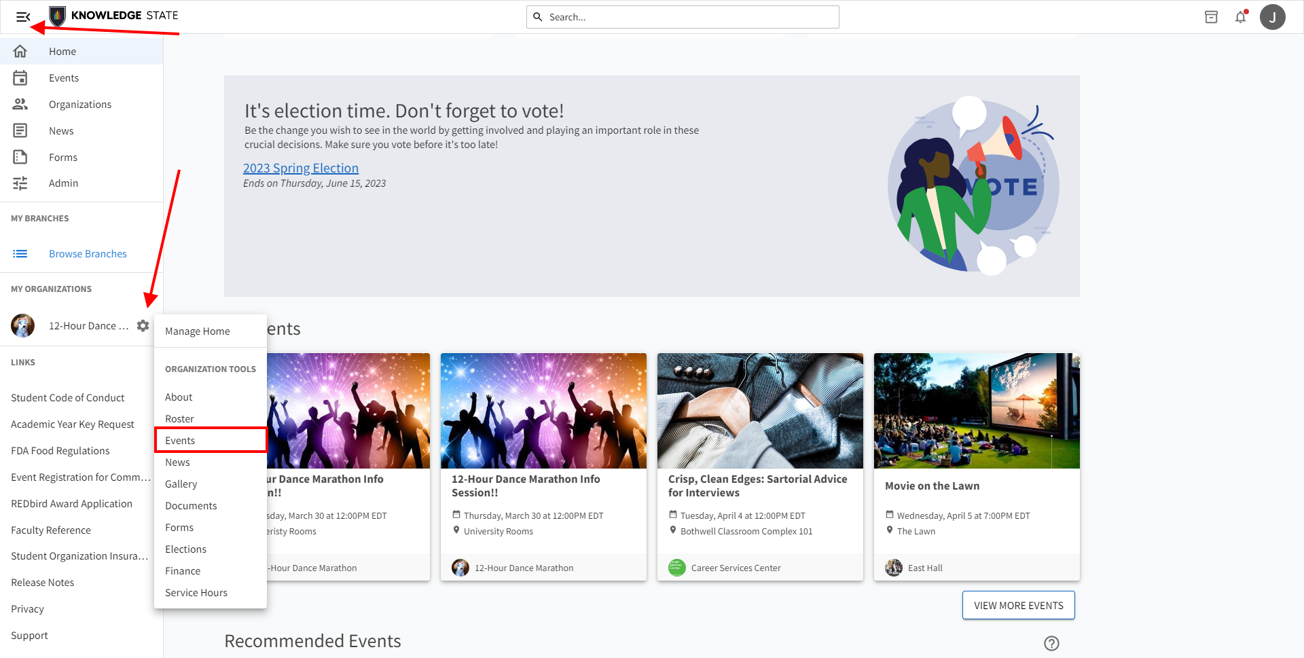The height and width of the screenshot is (658, 1304).
Task: Open REDbird Award Application link
Action: (x=72, y=504)
